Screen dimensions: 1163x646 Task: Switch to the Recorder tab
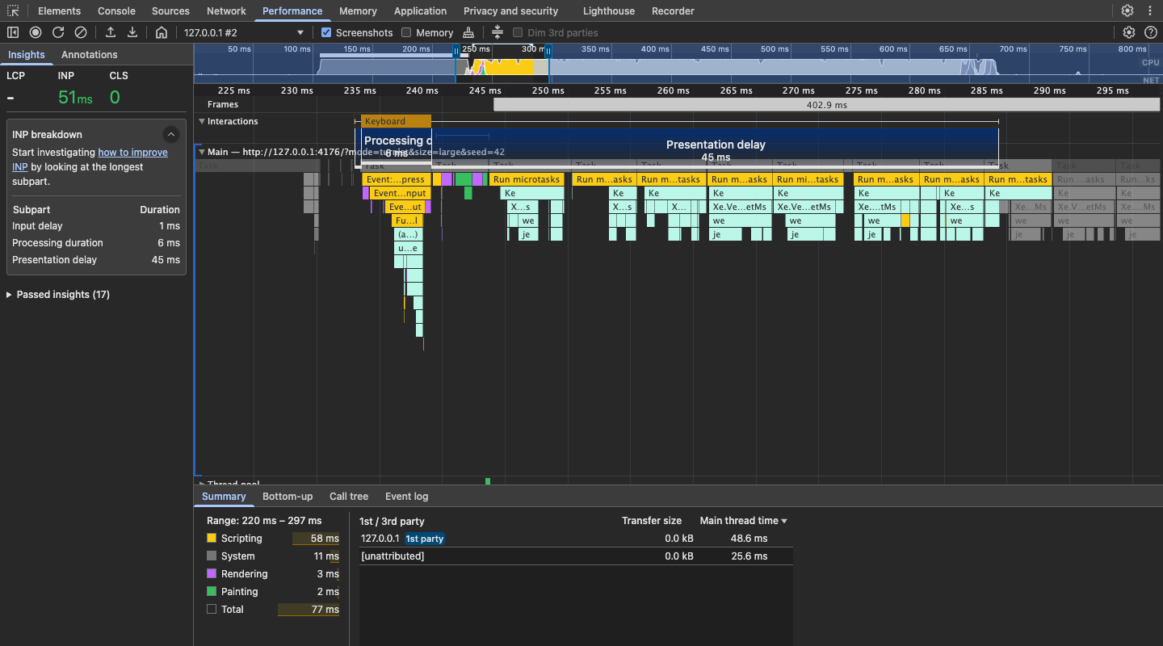pos(673,11)
